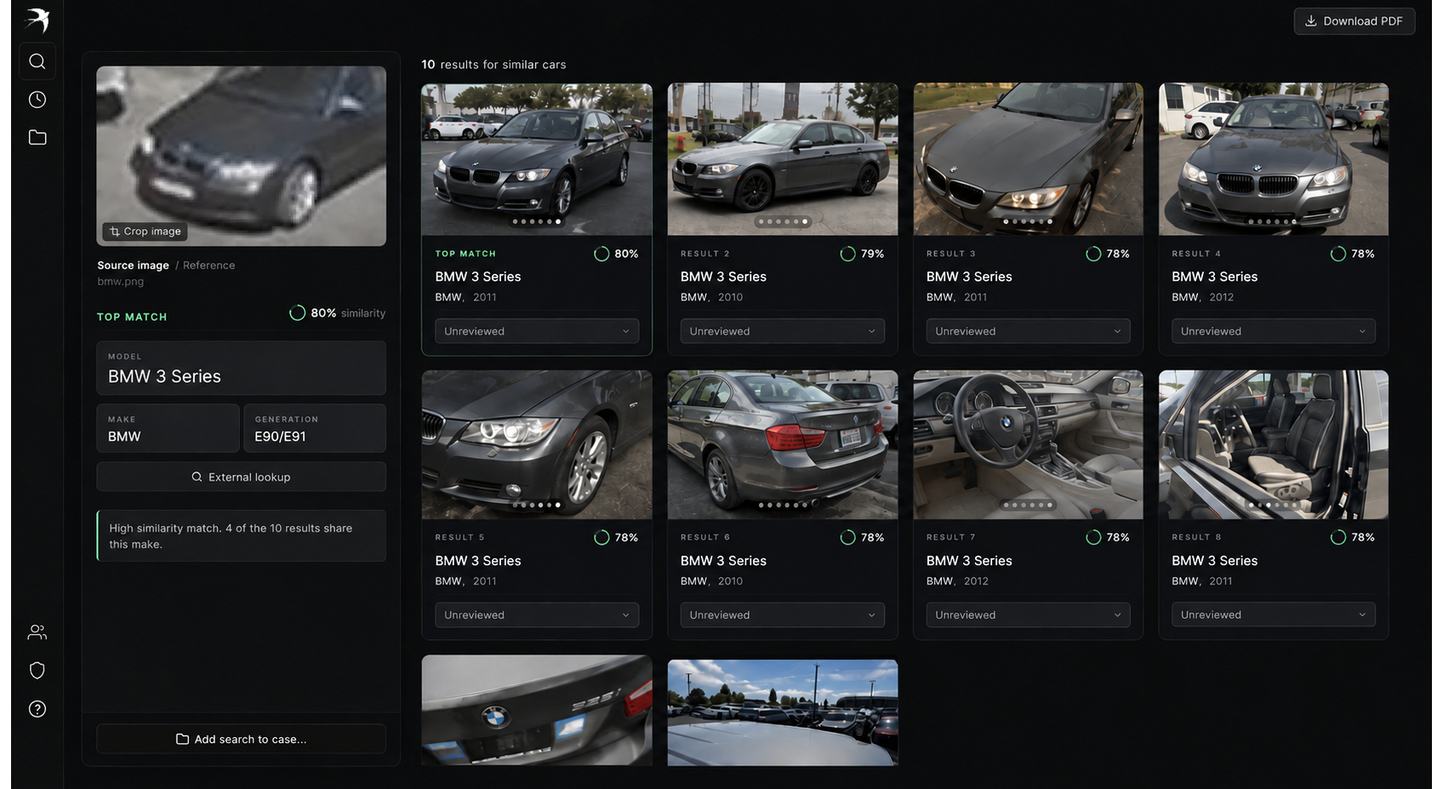
Task: Open the Result 7 interior steering photo
Action: tap(1028, 444)
